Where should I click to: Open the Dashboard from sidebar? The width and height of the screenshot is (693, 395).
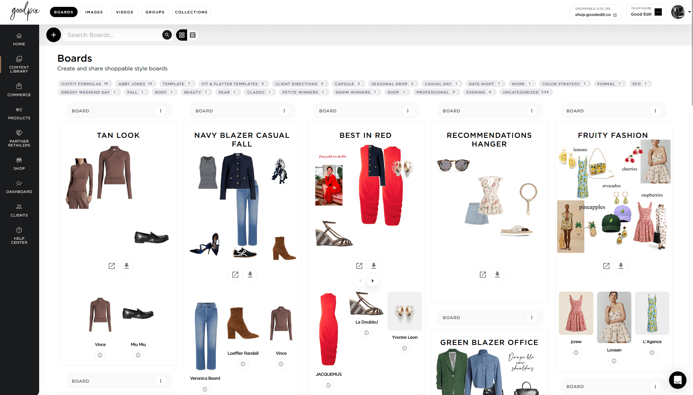[19, 187]
